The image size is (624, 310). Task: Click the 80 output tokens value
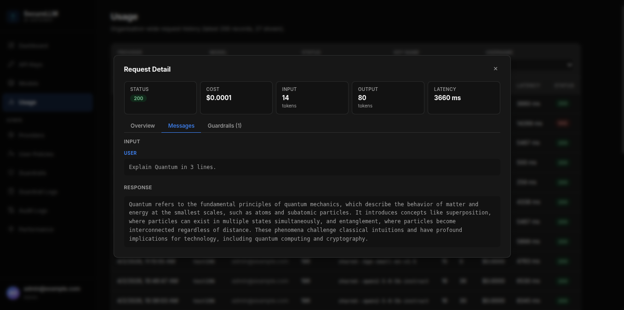[x=362, y=98]
